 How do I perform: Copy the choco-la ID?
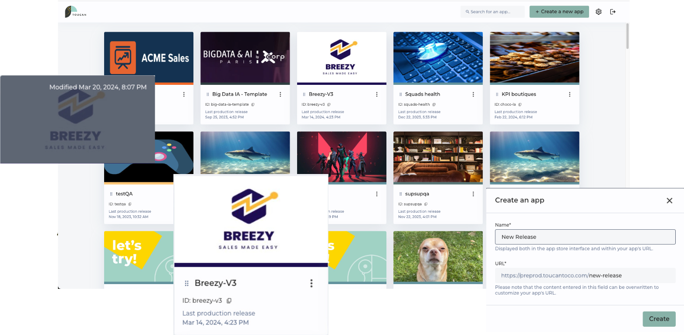pos(520,104)
